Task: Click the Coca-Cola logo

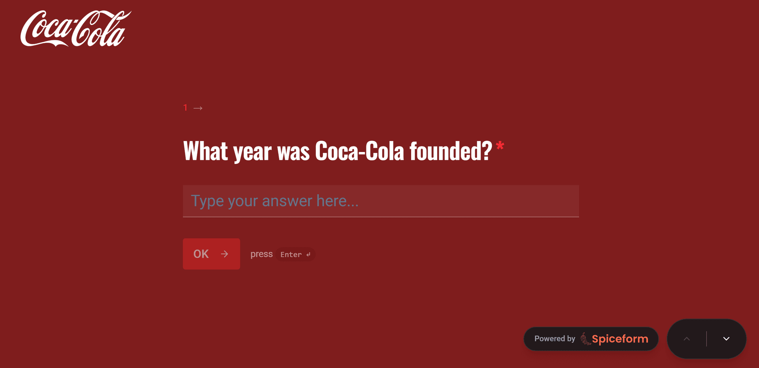Action: point(76,28)
